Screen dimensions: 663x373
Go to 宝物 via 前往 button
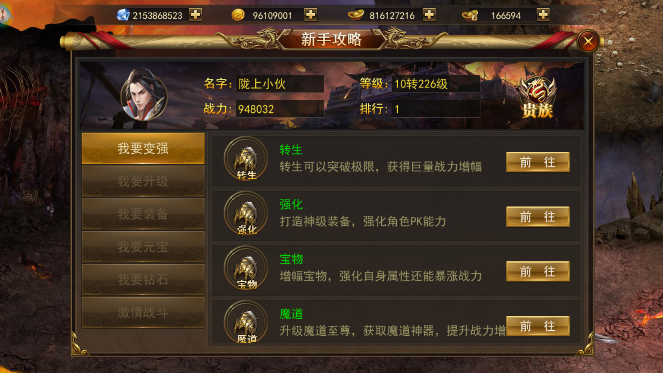(538, 271)
